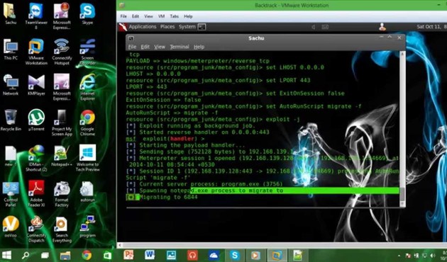Open the Sachu user folder icon
The image size is (447, 262).
(10, 13)
